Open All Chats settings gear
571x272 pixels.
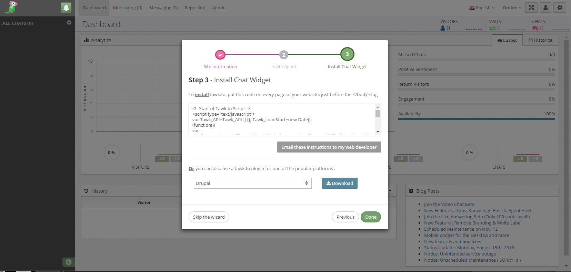(69, 22)
